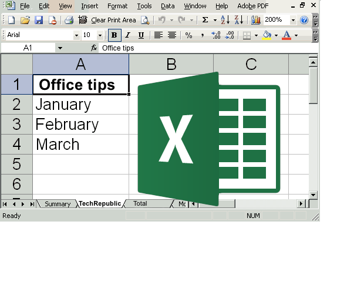364x285 pixels.
Task: Open Borders options dropdown arrow
Action: tap(257, 35)
